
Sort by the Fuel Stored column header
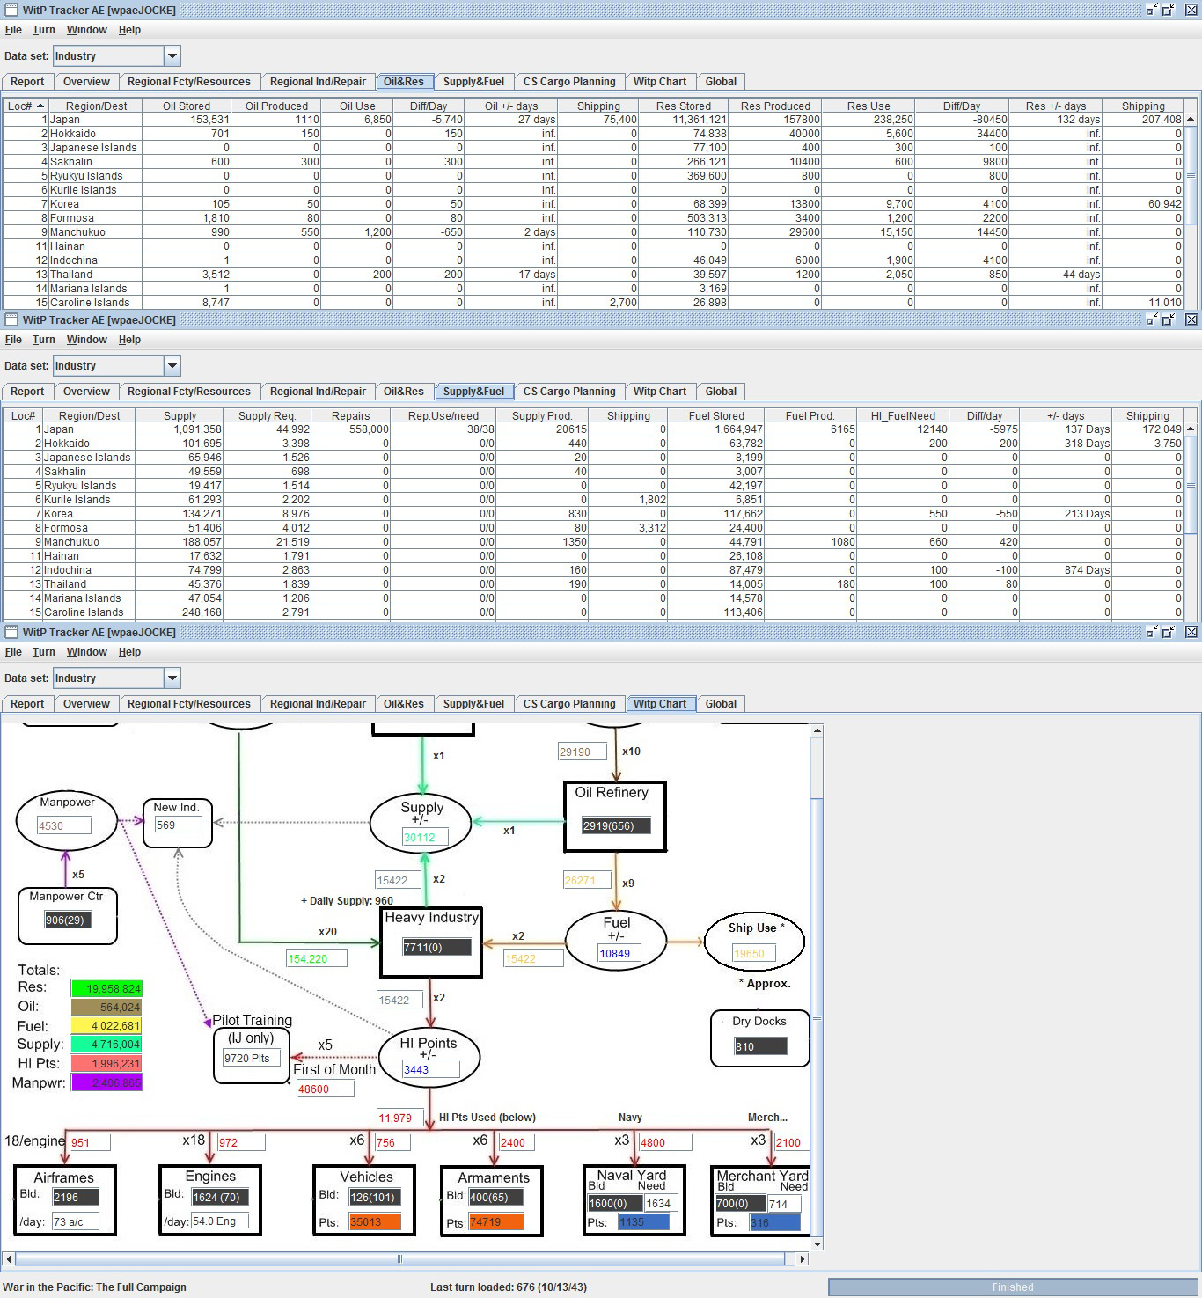point(716,416)
